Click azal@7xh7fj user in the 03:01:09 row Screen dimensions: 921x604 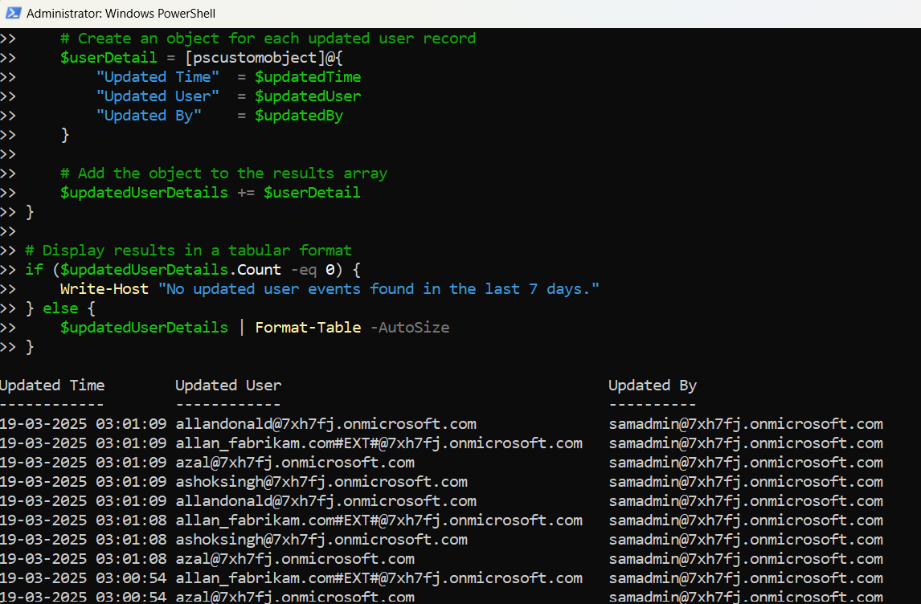(x=294, y=463)
